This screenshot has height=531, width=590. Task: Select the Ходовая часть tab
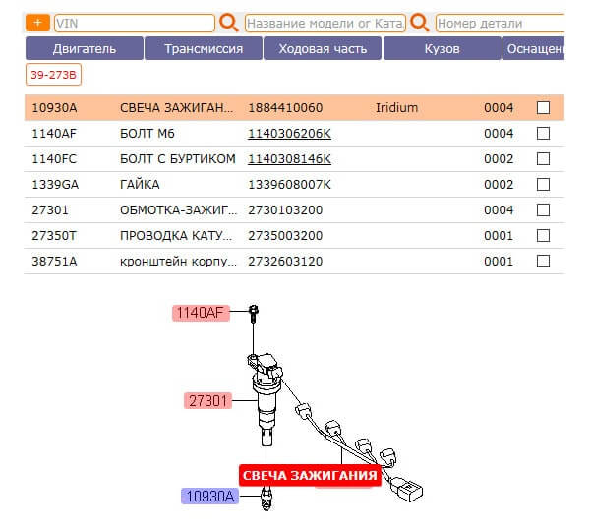tap(323, 48)
